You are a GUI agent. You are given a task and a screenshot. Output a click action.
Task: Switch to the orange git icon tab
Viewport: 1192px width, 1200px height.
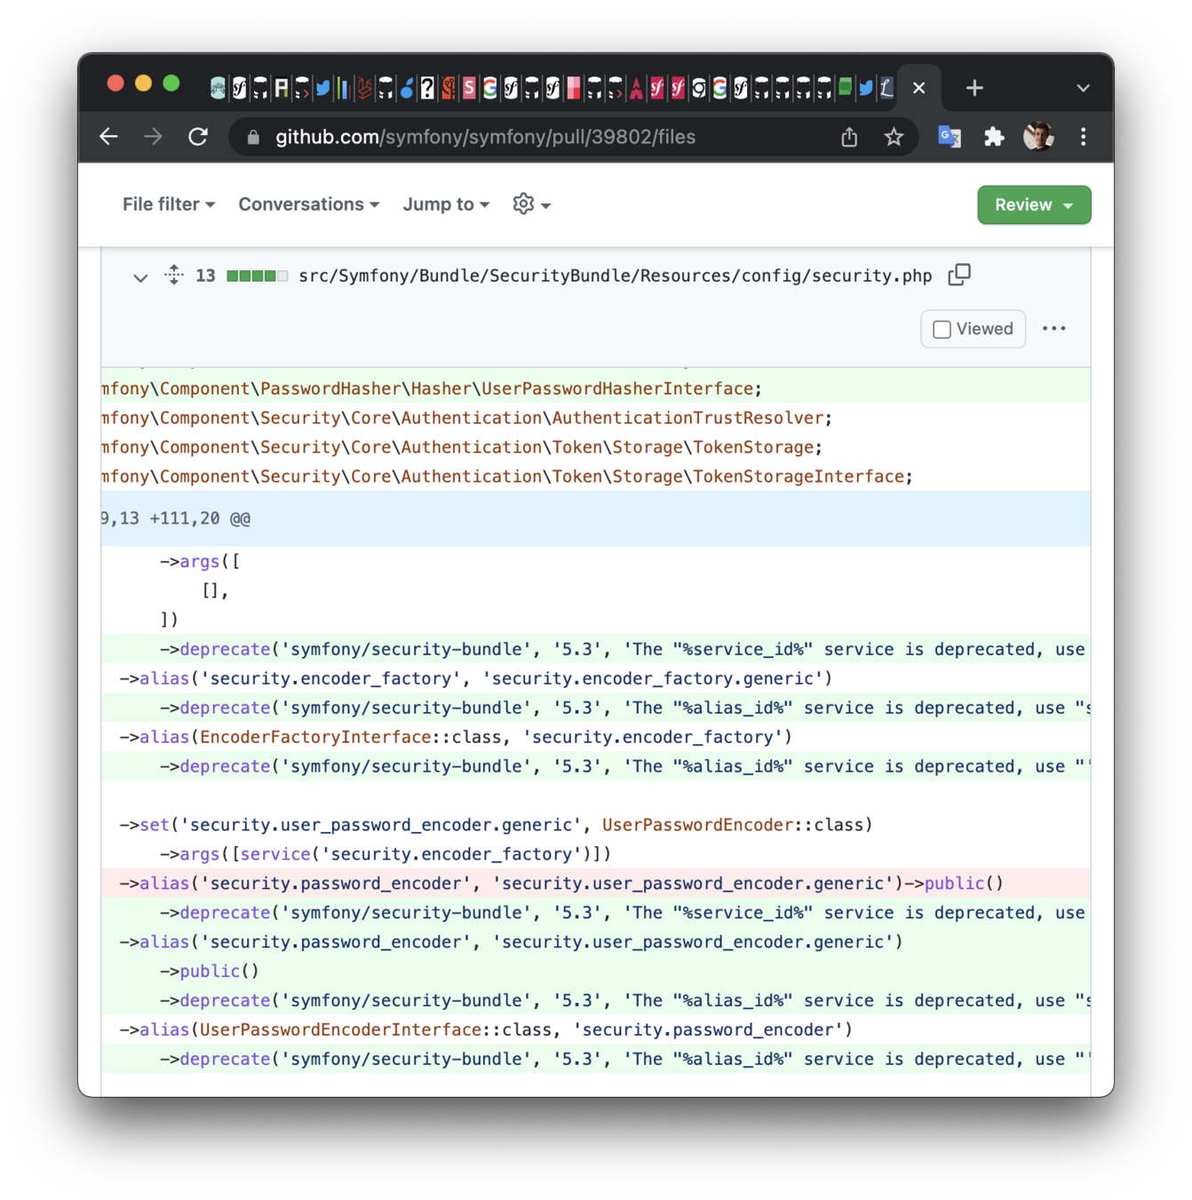(x=449, y=88)
